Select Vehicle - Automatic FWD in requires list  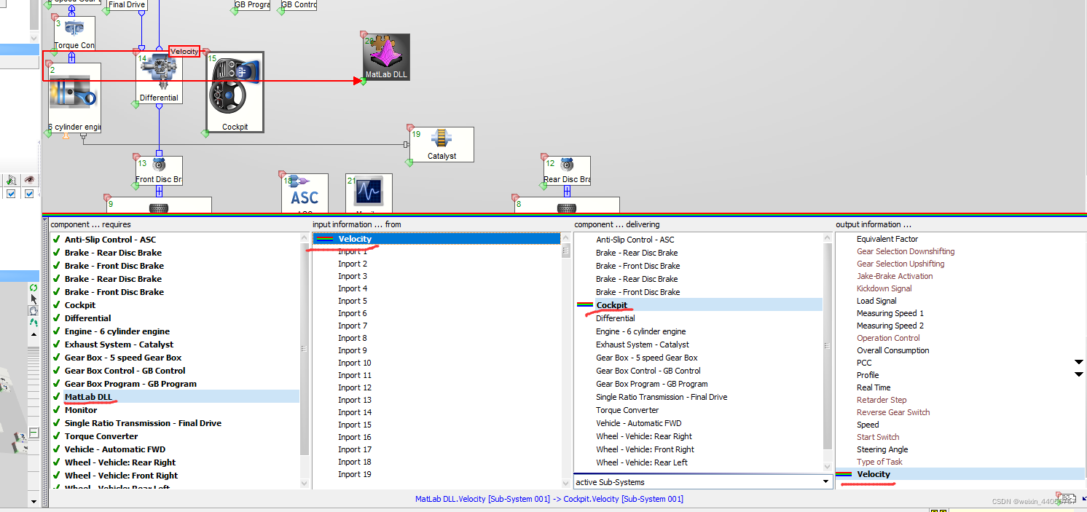(x=115, y=449)
